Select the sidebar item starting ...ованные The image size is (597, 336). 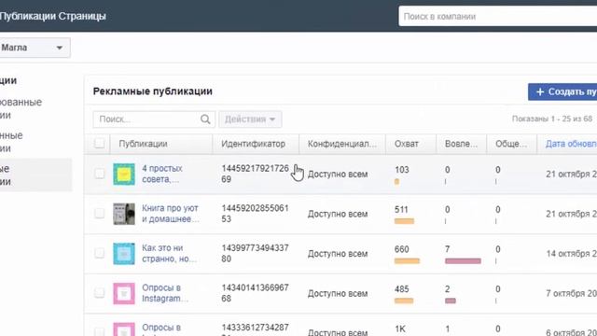(21, 108)
